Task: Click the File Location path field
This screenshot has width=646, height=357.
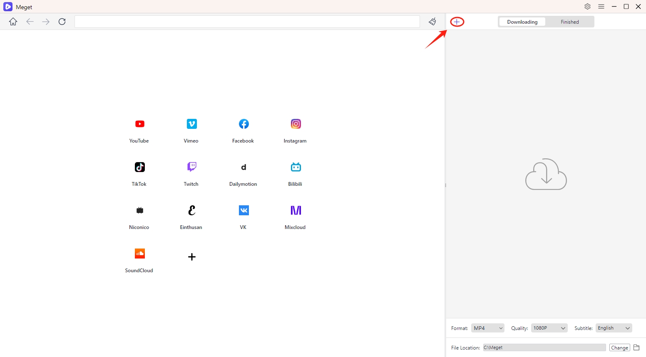Action: point(544,347)
